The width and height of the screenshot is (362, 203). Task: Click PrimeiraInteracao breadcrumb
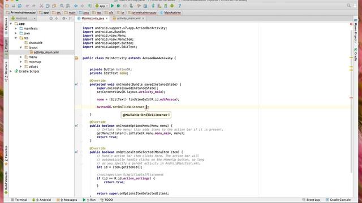pyautogui.click(x=21, y=12)
